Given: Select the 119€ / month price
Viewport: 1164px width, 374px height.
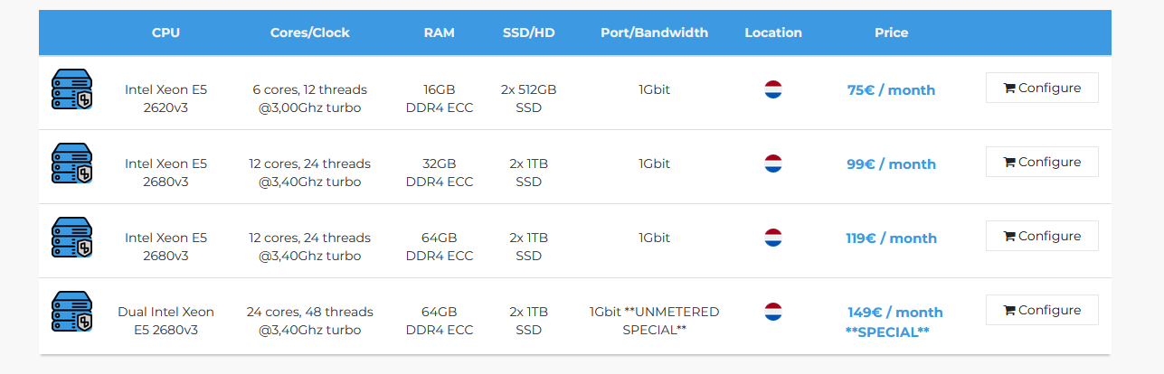Looking at the screenshot, I should point(892,238).
